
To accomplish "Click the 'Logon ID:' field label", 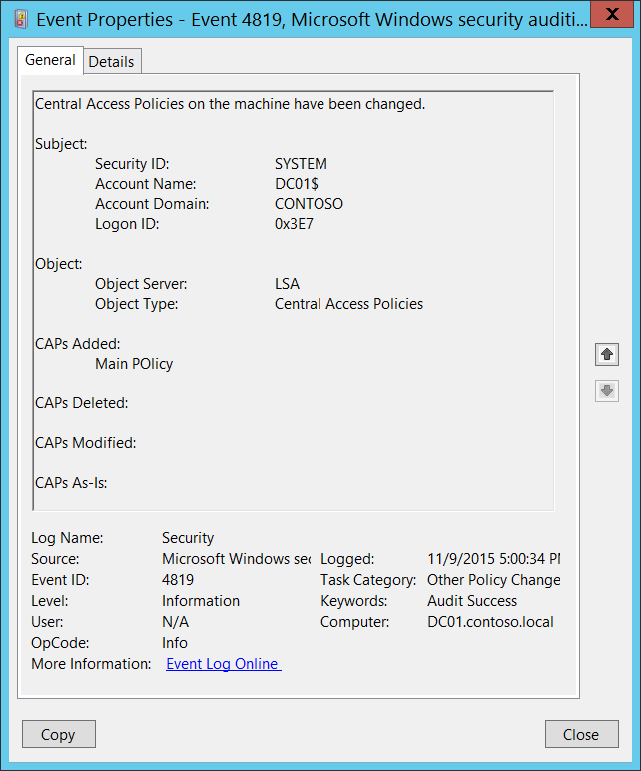I will point(127,224).
